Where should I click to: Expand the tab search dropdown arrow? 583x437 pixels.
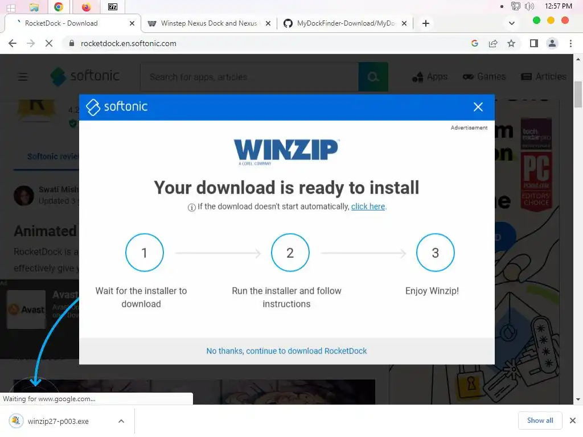coord(512,23)
